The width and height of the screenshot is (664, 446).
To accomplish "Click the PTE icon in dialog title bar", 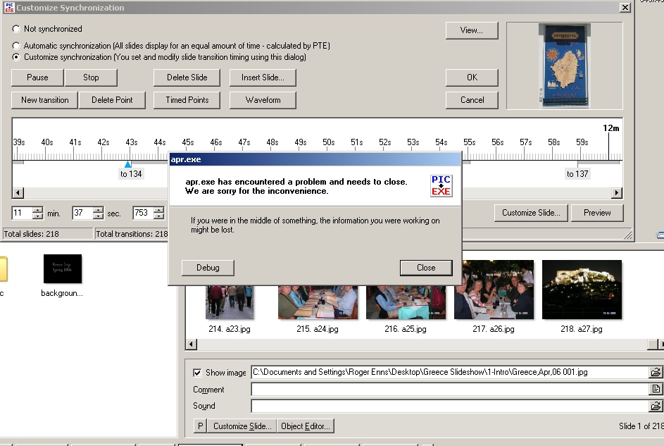I will coord(9,7).
